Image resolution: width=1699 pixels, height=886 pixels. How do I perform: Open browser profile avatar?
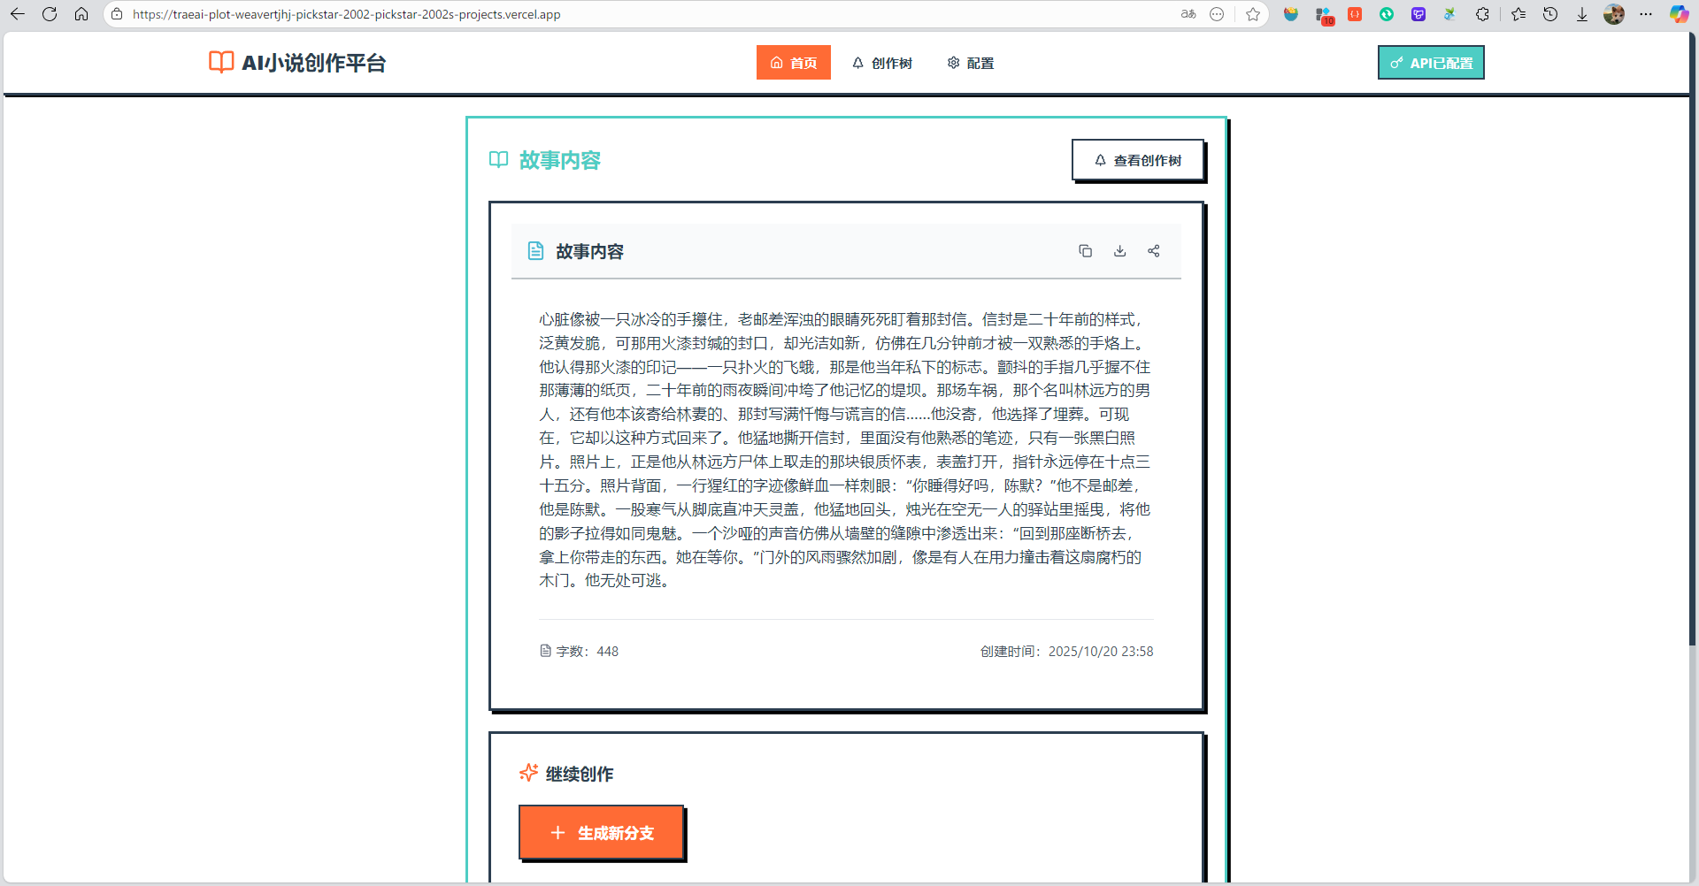(1614, 14)
